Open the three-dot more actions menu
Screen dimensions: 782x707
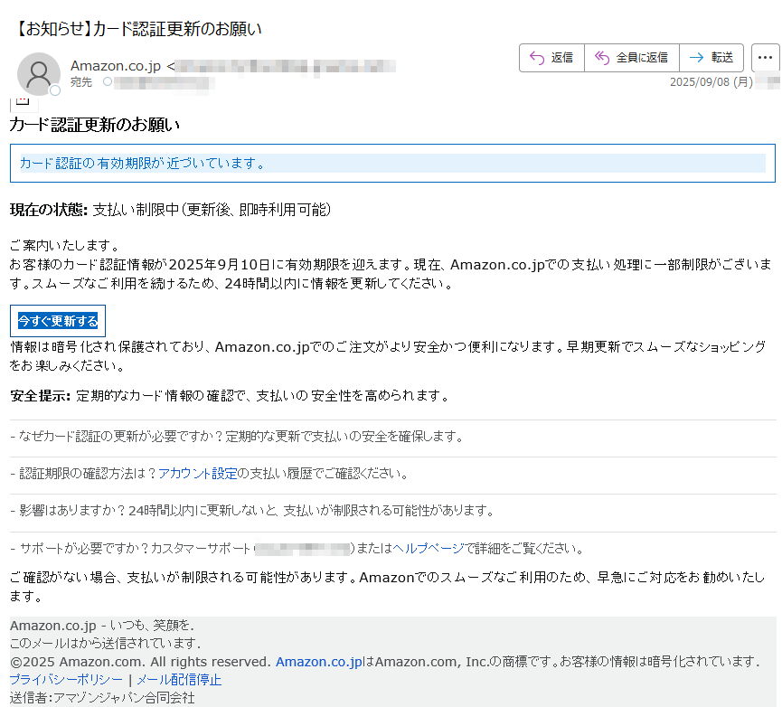tap(765, 58)
